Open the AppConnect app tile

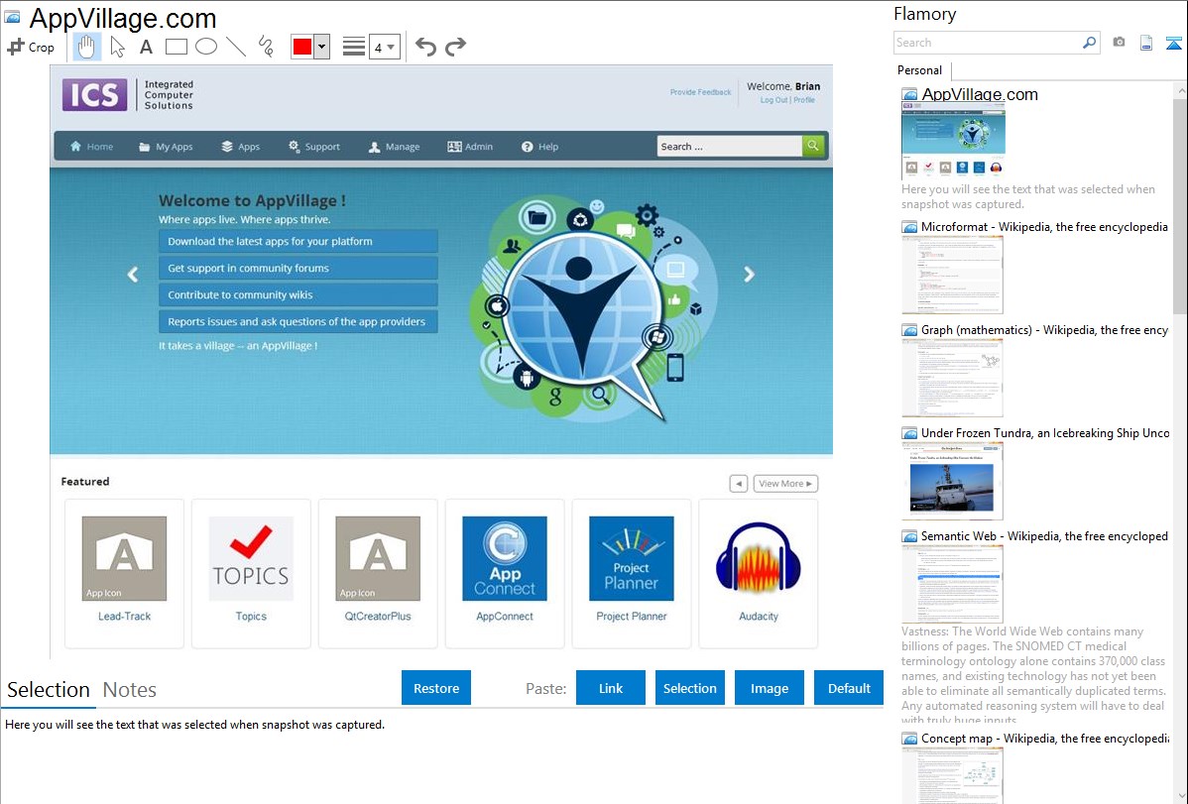coord(505,574)
